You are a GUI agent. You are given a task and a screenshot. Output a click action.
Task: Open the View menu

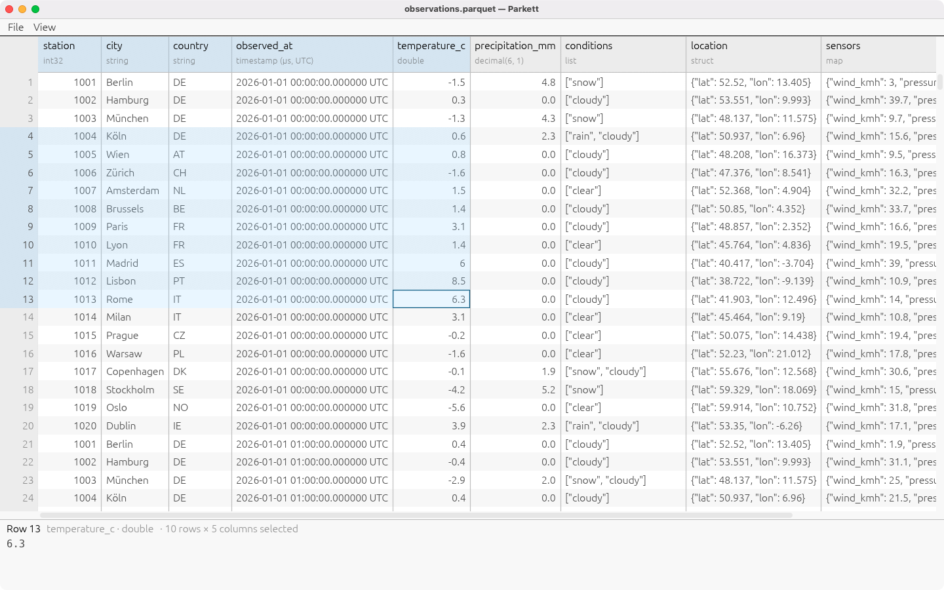click(x=45, y=27)
